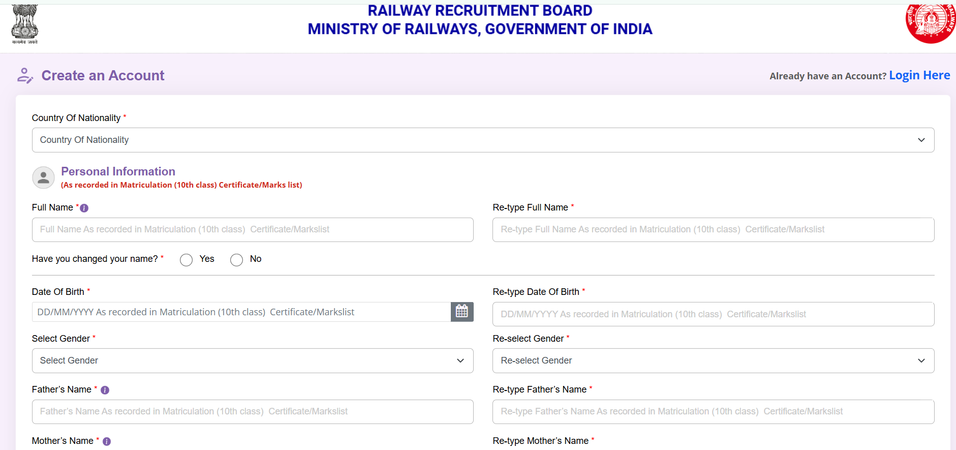Focus the Re-type Father's Name field

[x=713, y=412]
